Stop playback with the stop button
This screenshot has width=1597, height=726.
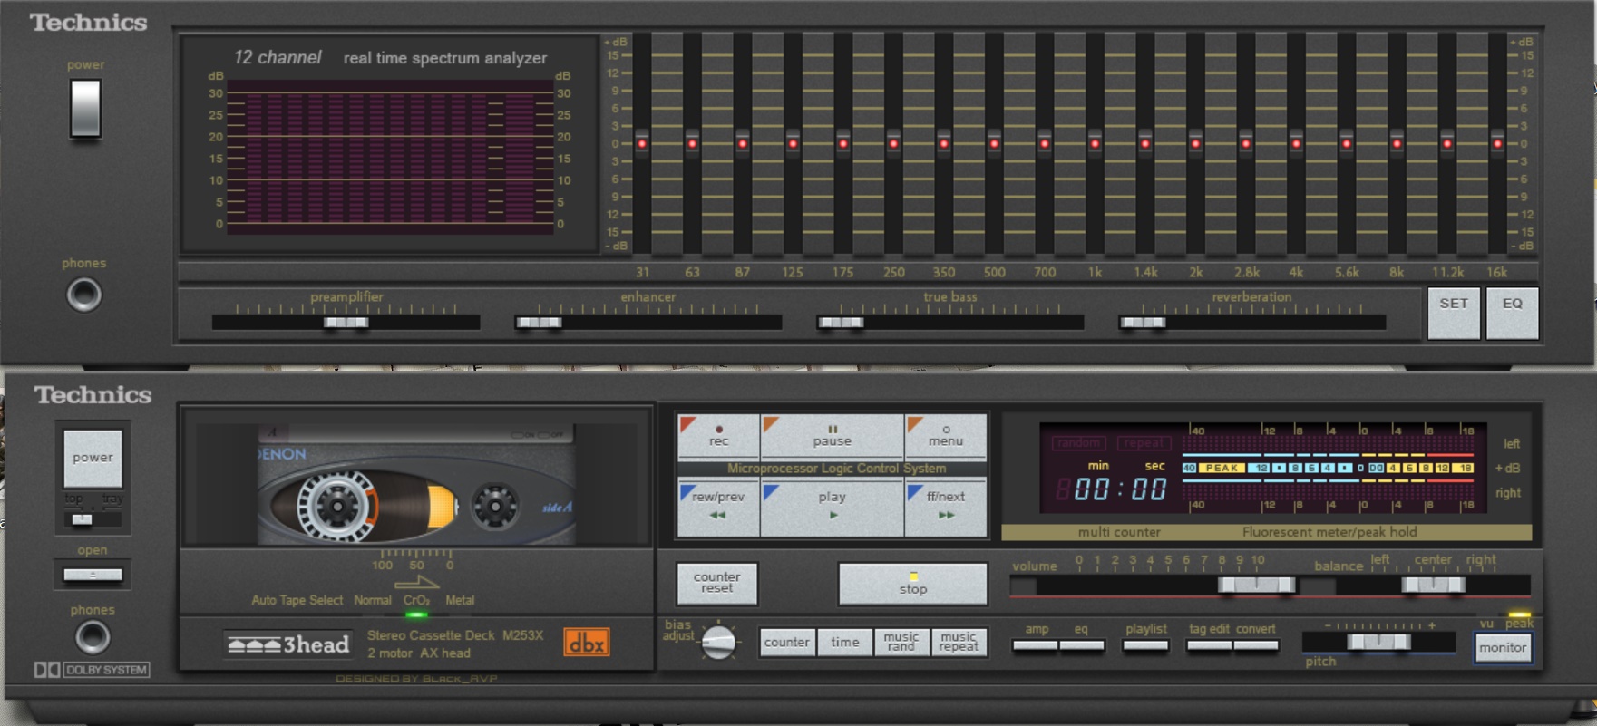tap(912, 584)
